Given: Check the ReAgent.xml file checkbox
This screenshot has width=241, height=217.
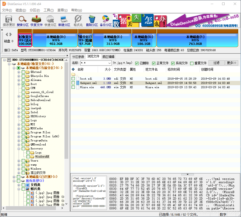Looking at the screenshot, I should pyautogui.click(x=73, y=83).
